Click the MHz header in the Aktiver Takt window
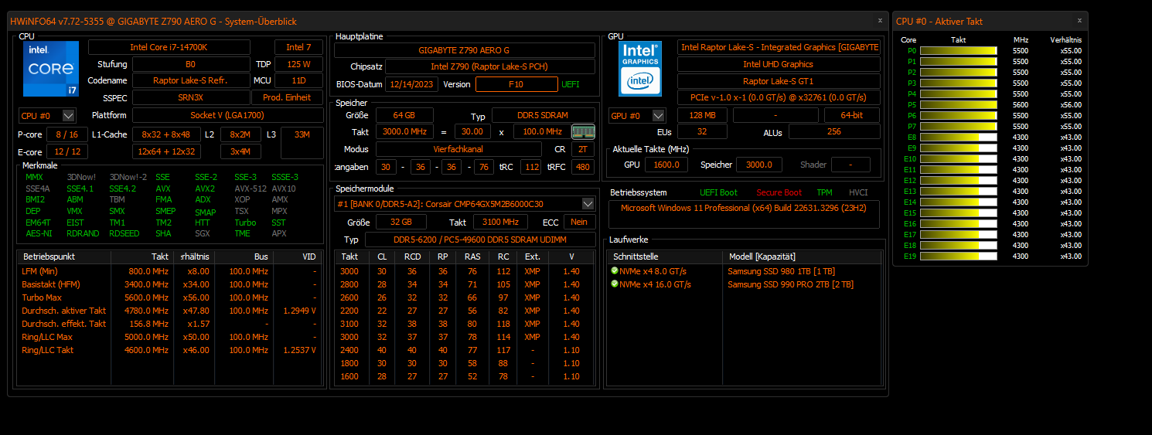Screen dimensions: 1152x435 (1021, 39)
